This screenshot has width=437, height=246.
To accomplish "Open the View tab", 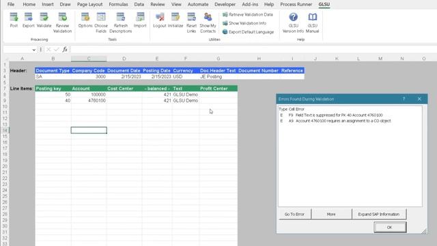I will tap(176, 5).
